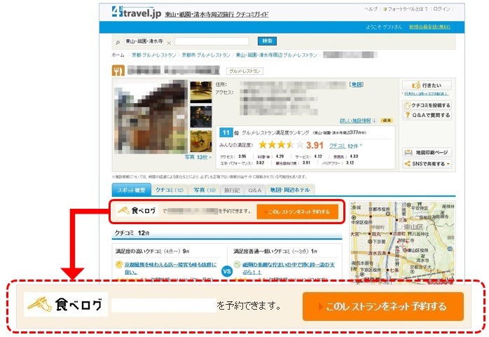The image size is (489, 337).
Task: Select the スポット概要 tab
Action: (131, 190)
